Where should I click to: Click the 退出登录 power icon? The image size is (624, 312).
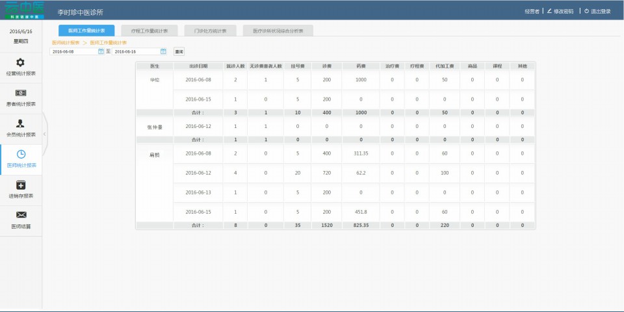click(x=586, y=11)
